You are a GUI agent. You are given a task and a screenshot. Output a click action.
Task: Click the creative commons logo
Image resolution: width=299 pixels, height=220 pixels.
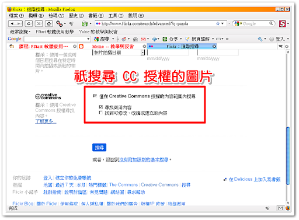48,96
